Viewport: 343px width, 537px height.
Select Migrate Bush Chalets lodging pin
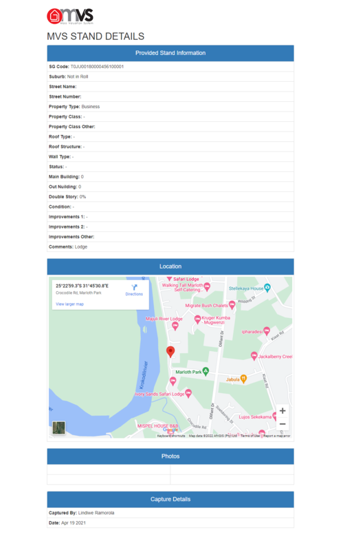[x=232, y=305]
